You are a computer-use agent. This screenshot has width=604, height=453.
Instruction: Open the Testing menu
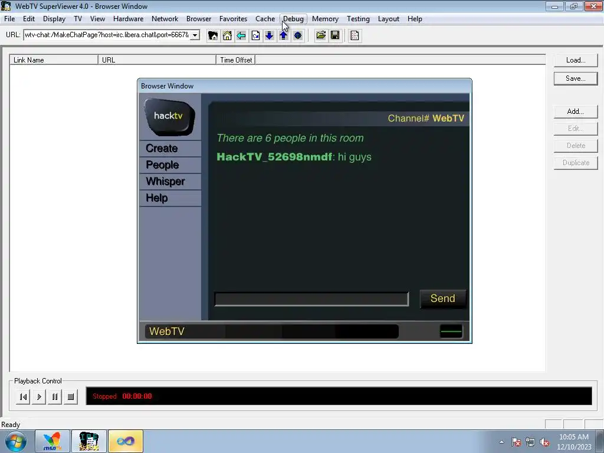[x=358, y=19]
